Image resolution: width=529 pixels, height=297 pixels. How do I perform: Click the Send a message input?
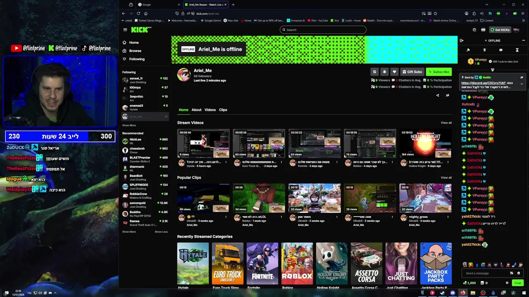click(486, 273)
